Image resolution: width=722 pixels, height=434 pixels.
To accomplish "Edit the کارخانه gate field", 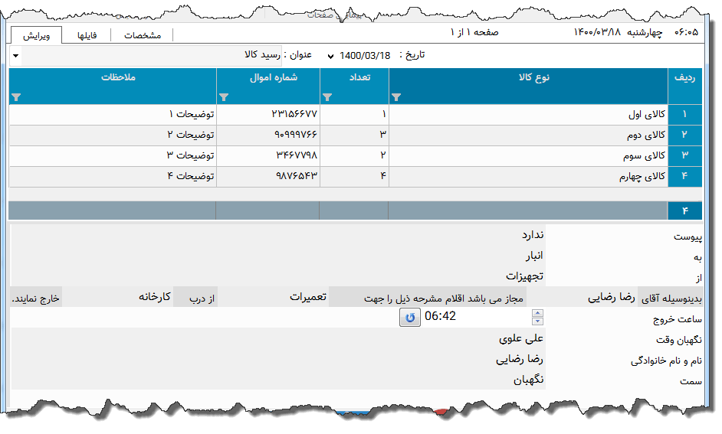I will tap(117, 297).
